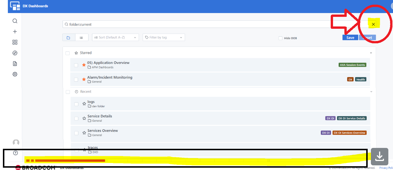Check the Hide OOB checkbox
The image size is (393, 170).
280,38
